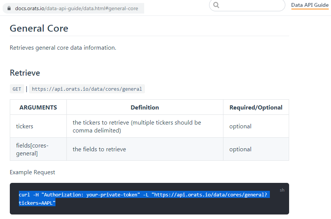
Task: Open the Data API Guide navigation link
Action: [x=309, y=5]
